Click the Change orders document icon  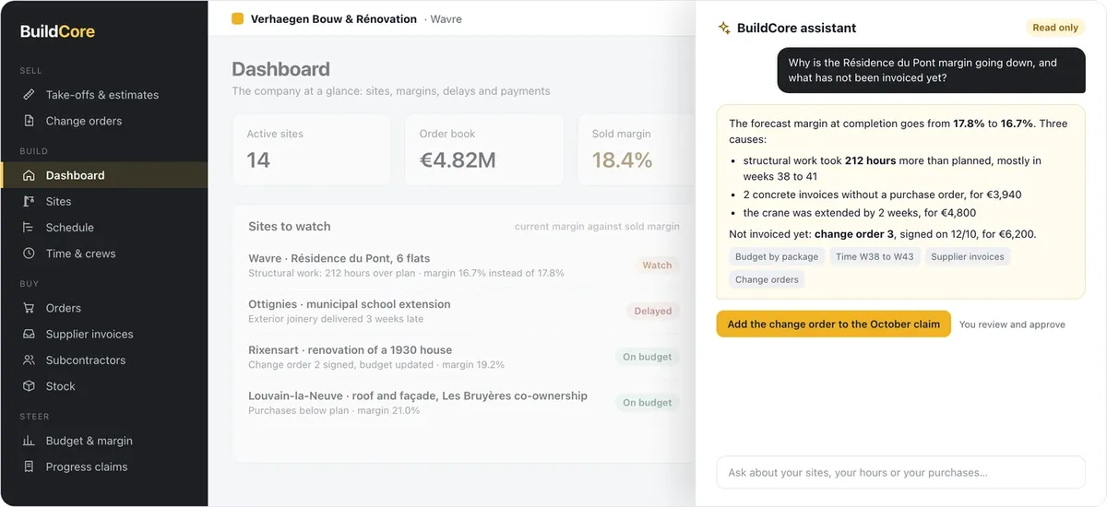(29, 121)
